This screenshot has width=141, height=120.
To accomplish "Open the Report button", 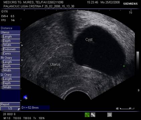I will pos(10,104).
